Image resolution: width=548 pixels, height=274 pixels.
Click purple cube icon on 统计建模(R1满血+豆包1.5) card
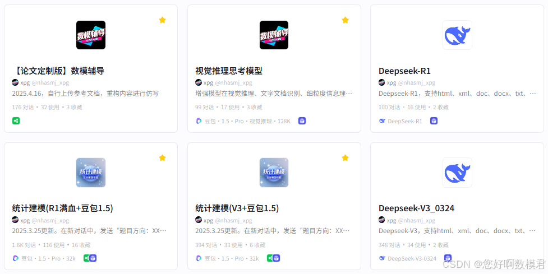pyautogui.click(x=93, y=258)
